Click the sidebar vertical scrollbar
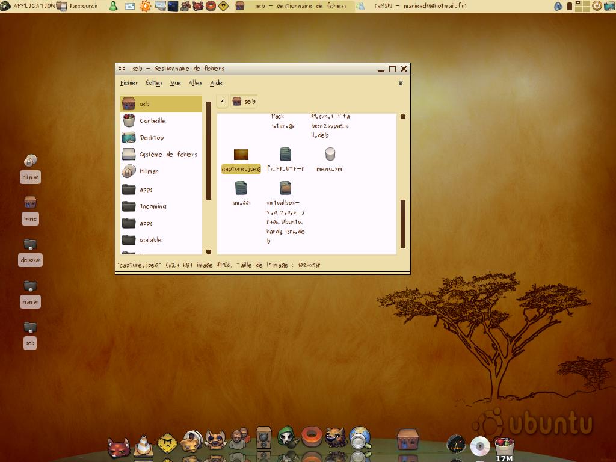Viewport: 616px width, 462px height. (x=209, y=150)
